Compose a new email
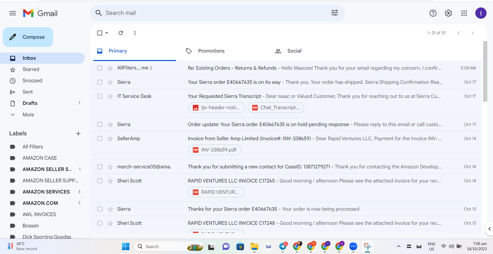Screen dimensions: 493x254 point(28,37)
